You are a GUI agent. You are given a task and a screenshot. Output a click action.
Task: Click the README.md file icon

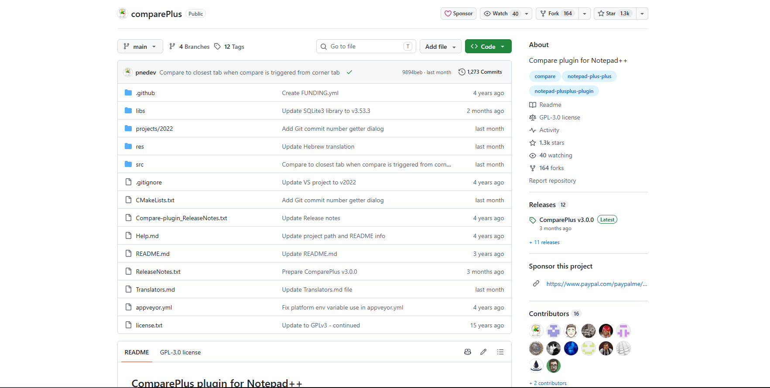pyautogui.click(x=128, y=253)
